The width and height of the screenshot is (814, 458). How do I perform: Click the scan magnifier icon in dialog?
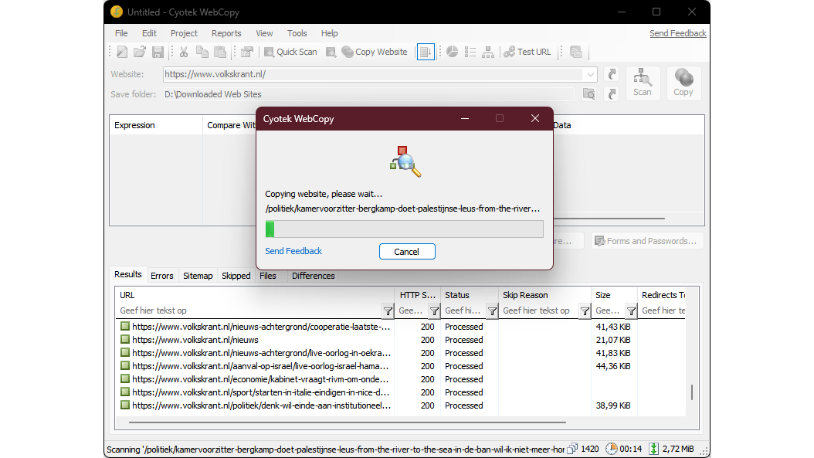click(x=405, y=161)
